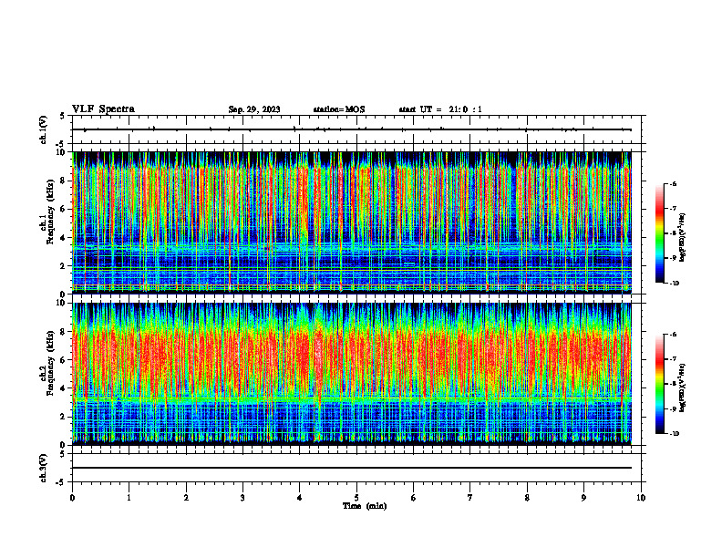Click the "Time (min)" axis label

pyautogui.click(x=365, y=506)
